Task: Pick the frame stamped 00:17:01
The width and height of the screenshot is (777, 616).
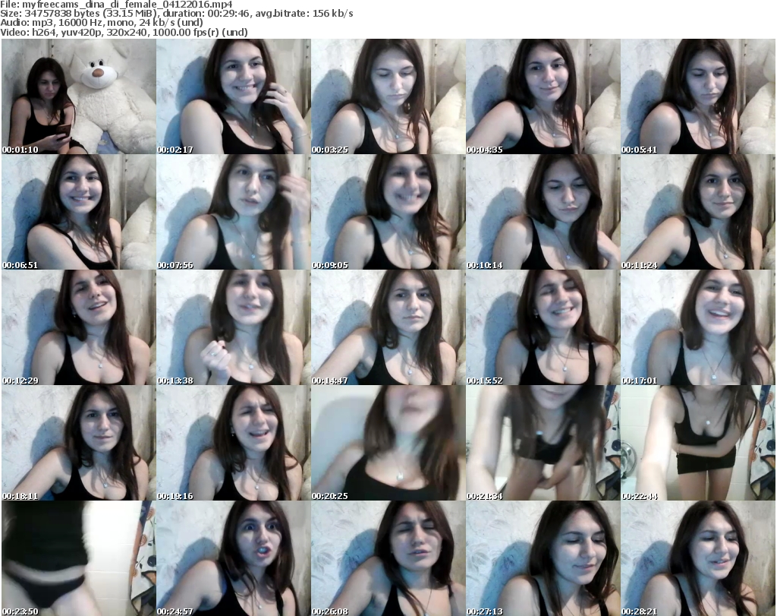Action: click(x=698, y=327)
